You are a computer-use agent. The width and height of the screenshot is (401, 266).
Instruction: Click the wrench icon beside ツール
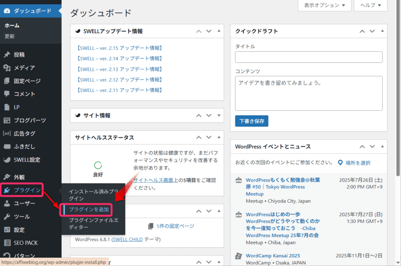pos(7,216)
